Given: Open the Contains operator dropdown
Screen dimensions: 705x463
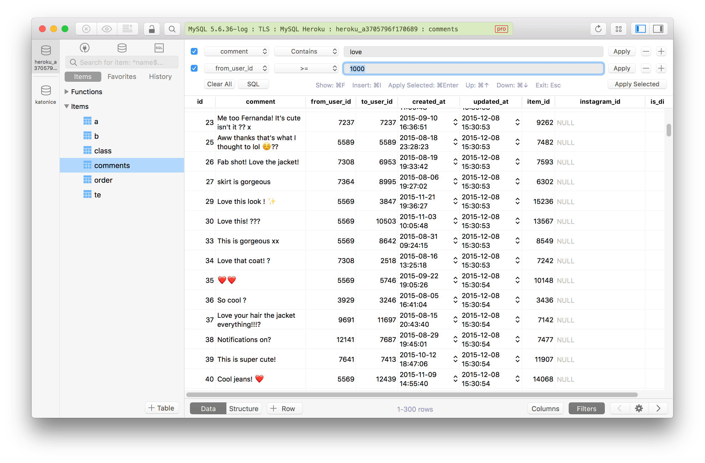Looking at the screenshot, I should pos(306,52).
